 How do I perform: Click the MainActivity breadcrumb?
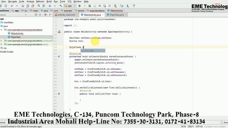(x=116, y=11)
